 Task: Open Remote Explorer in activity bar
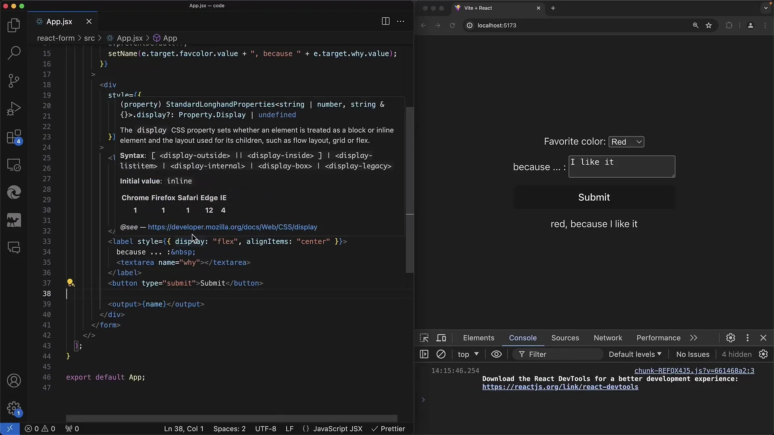(x=14, y=165)
